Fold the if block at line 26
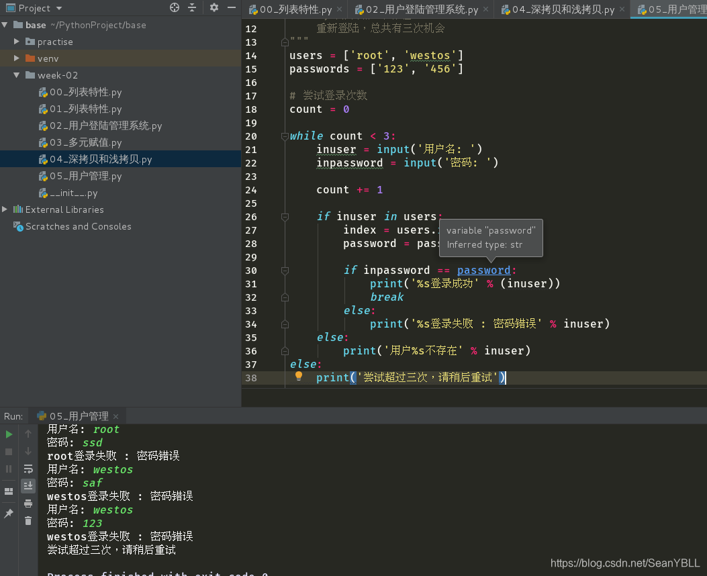Image resolution: width=707 pixels, height=576 pixels. coord(285,217)
